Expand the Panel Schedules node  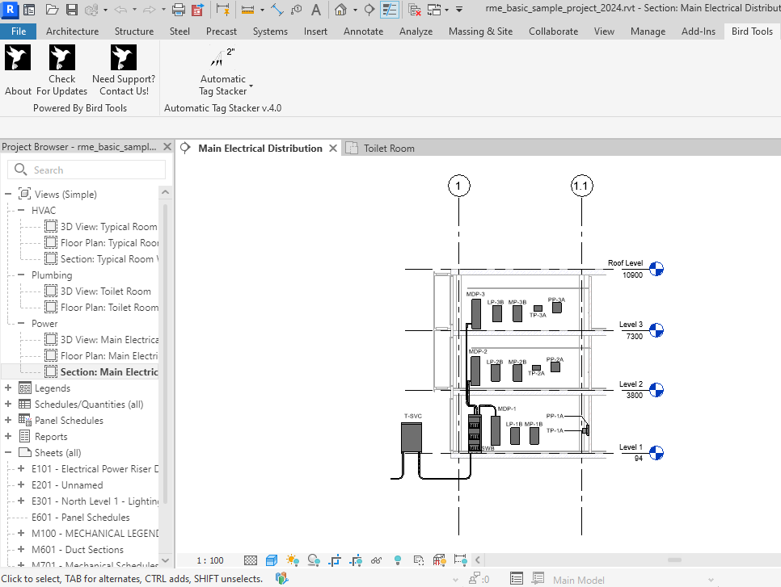tap(9, 421)
